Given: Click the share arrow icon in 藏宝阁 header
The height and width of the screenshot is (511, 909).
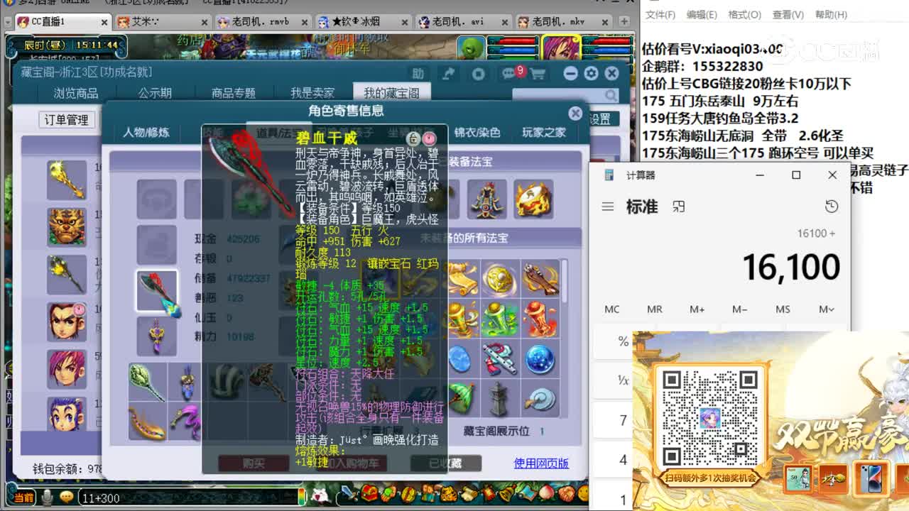Looking at the screenshot, I should click(x=448, y=73).
